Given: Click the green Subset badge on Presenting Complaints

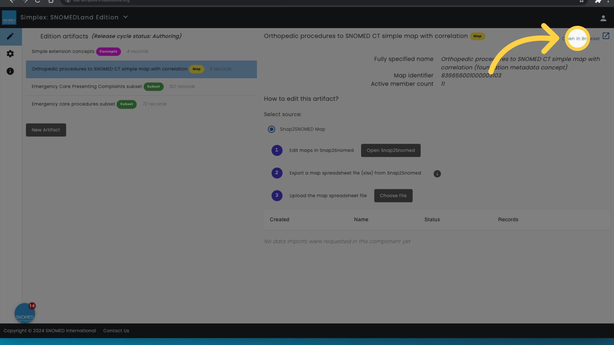Looking at the screenshot, I should pos(153,87).
